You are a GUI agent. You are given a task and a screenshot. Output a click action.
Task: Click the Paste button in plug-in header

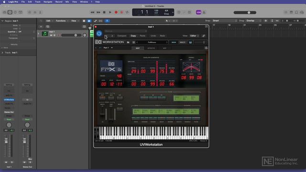click(x=142, y=36)
